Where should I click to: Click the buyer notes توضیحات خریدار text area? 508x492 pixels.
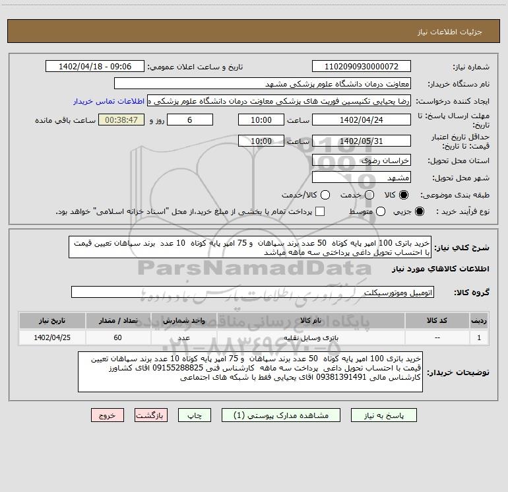pyautogui.click(x=251, y=372)
